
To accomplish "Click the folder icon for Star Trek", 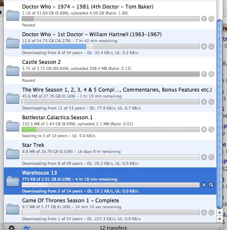I will (13, 154).
